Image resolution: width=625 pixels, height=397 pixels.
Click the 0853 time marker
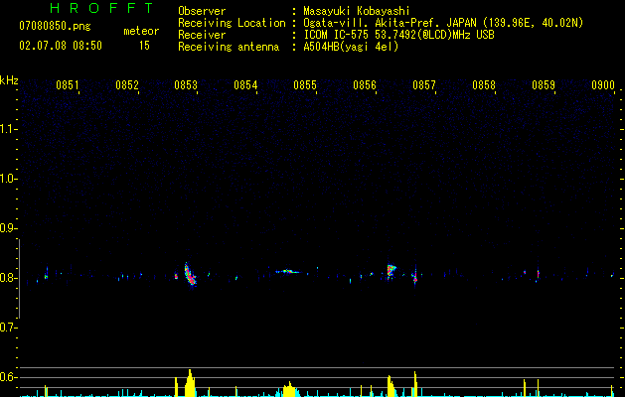[x=186, y=85]
